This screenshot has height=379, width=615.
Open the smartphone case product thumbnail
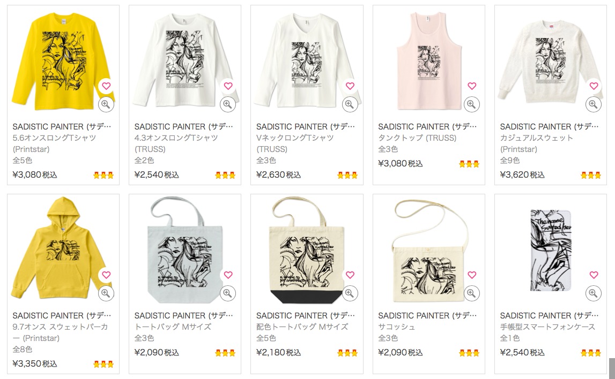point(551,251)
